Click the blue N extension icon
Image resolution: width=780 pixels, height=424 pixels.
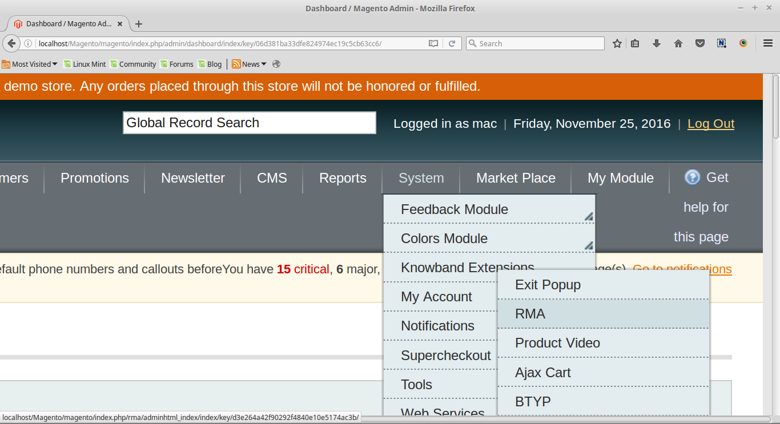[722, 43]
